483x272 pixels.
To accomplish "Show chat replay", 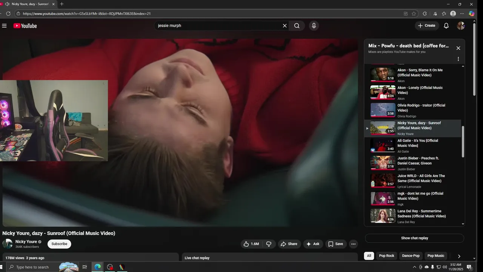I will click(414, 238).
